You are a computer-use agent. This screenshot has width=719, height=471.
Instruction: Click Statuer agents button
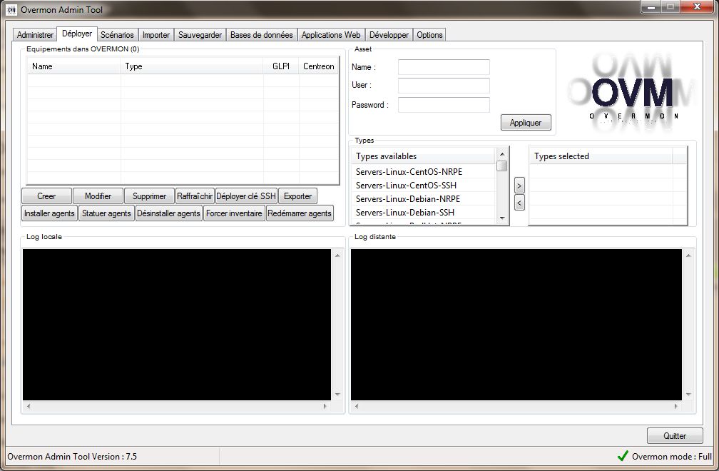[106, 213]
